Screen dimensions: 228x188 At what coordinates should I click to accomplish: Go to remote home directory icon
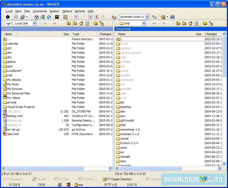point(190,23)
